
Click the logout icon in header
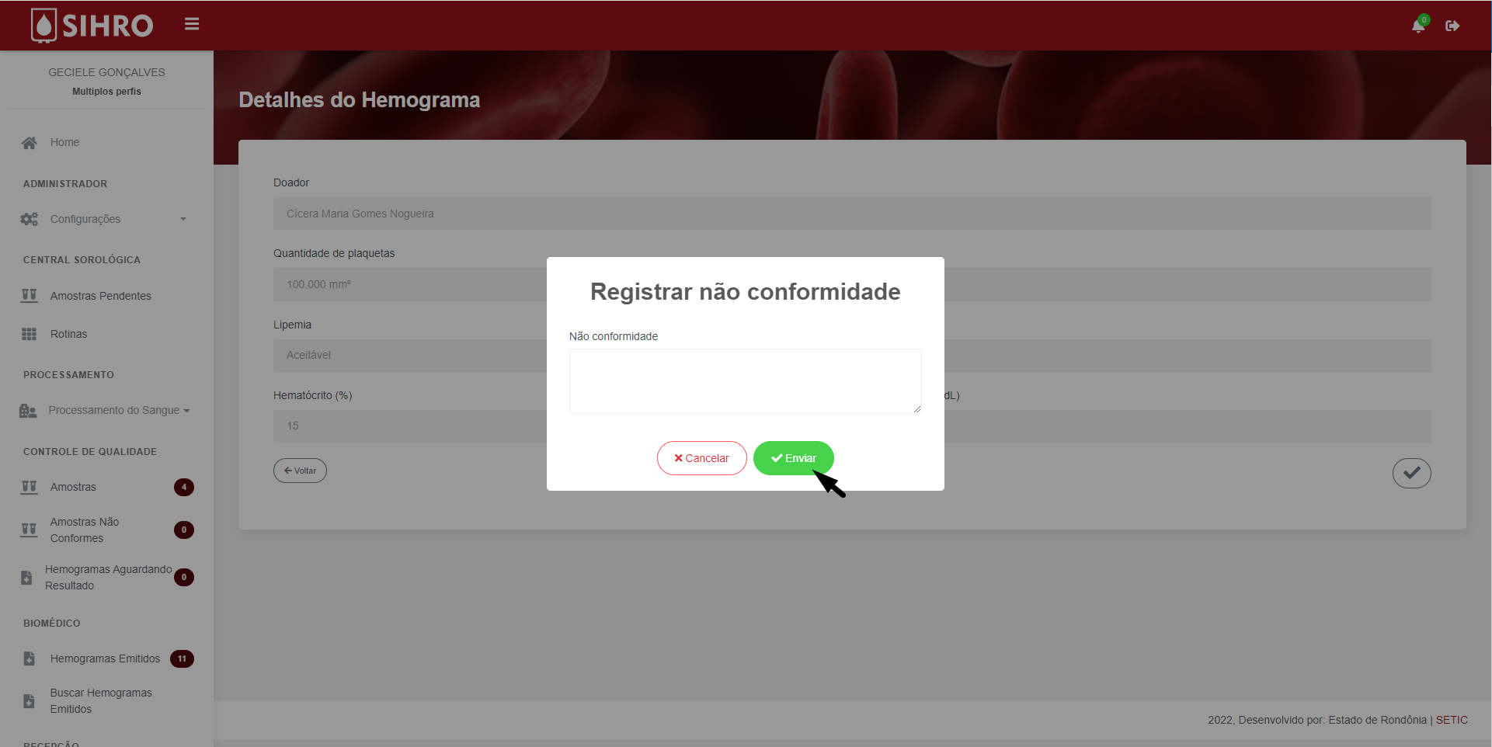click(1452, 26)
